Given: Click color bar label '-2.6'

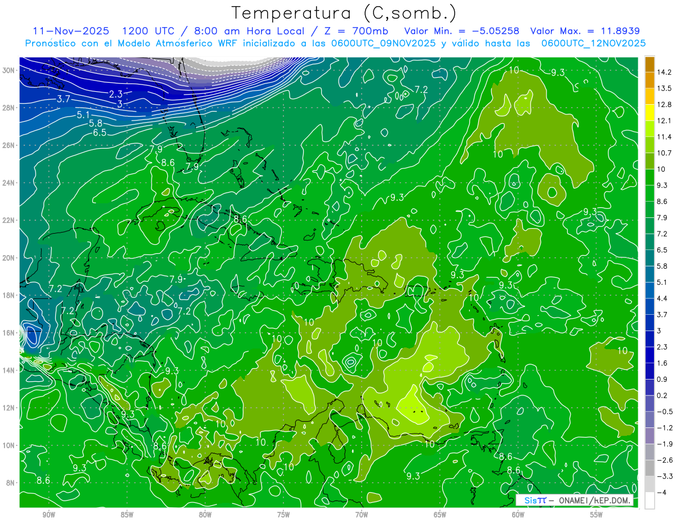Looking at the screenshot, I should tap(665, 459).
